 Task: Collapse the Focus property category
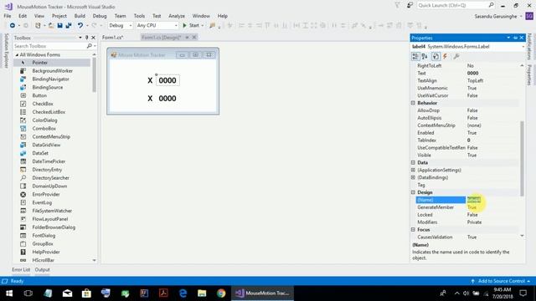(413, 230)
